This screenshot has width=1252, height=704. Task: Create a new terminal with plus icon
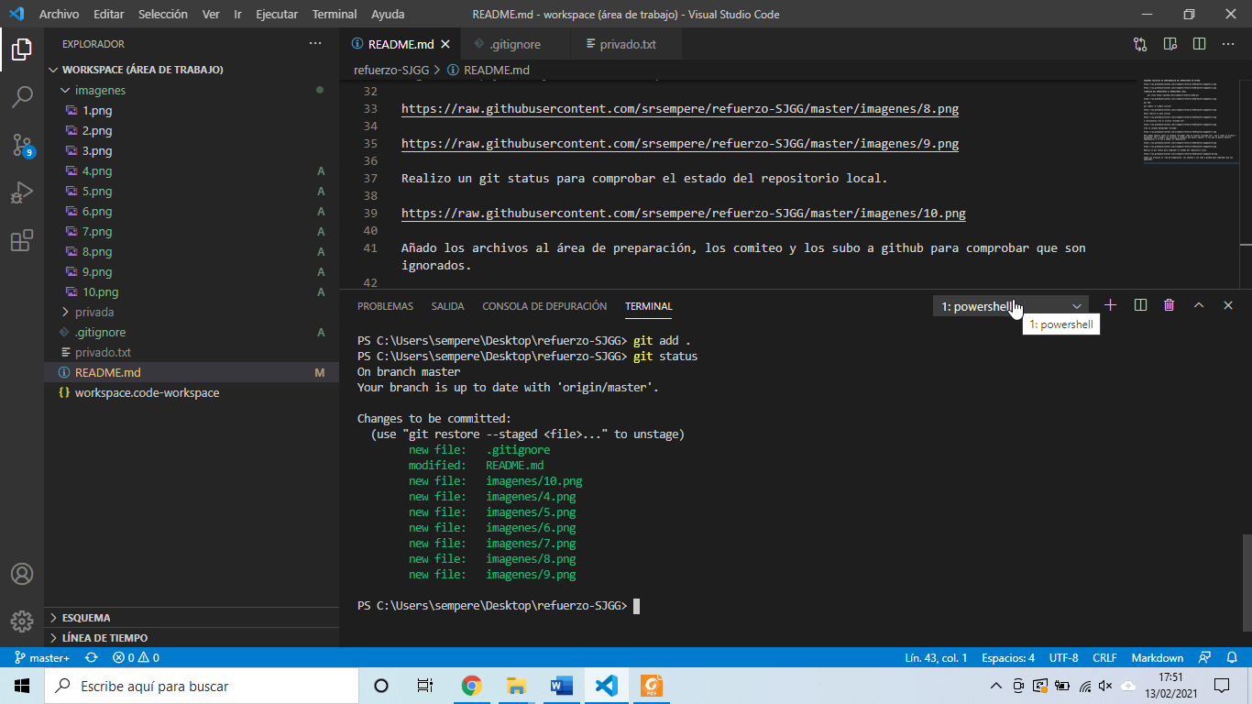[1111, 305]
